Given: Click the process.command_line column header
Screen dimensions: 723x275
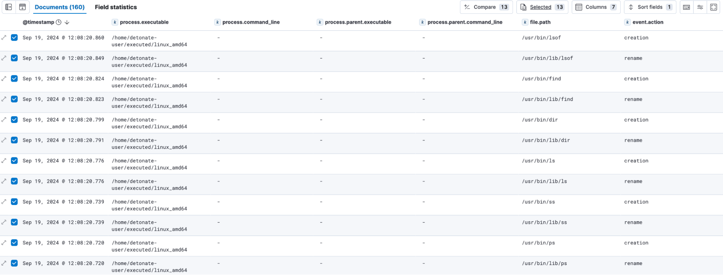Looking at the screenshot, I should coord(251,22).
